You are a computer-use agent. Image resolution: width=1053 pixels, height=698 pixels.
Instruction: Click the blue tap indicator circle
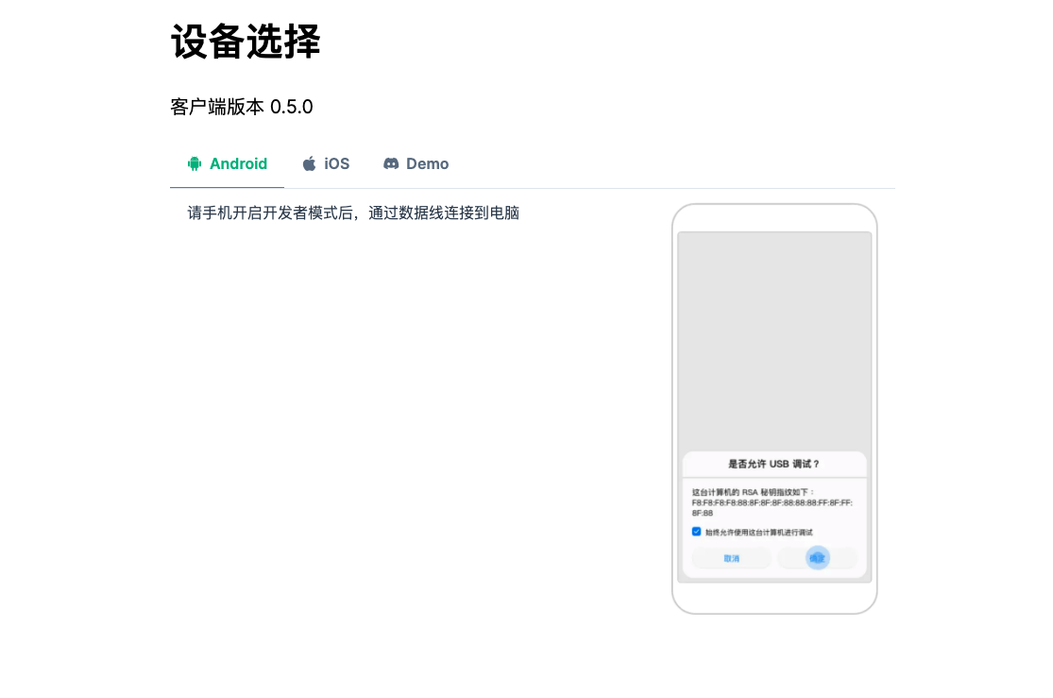[817, 557]
